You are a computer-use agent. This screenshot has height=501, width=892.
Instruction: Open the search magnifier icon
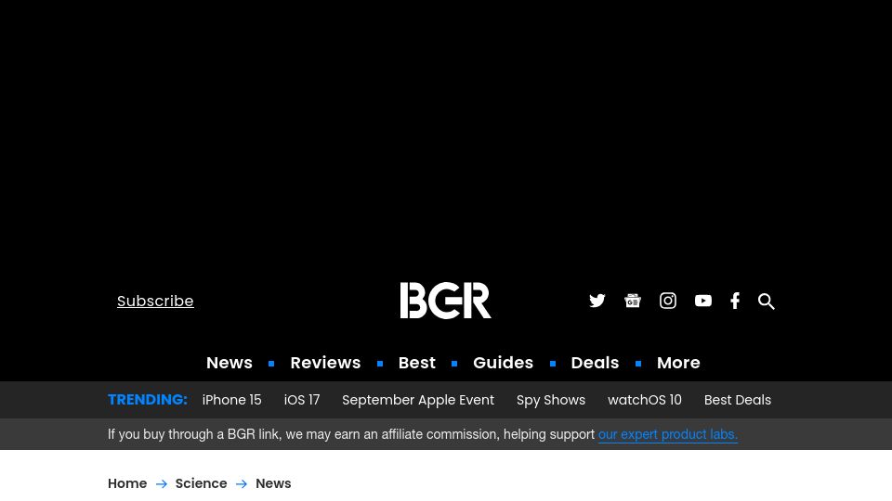tap(767, 301)
